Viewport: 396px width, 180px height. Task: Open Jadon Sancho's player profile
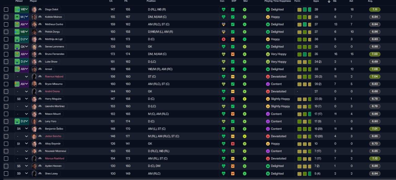point(53,136)
